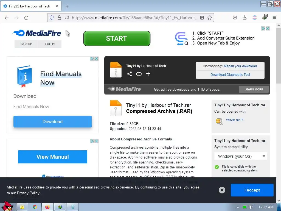The height and width of the screenshot is (211, 281).
Task: Close the View Manual ad with X
Action: [96, 141]
